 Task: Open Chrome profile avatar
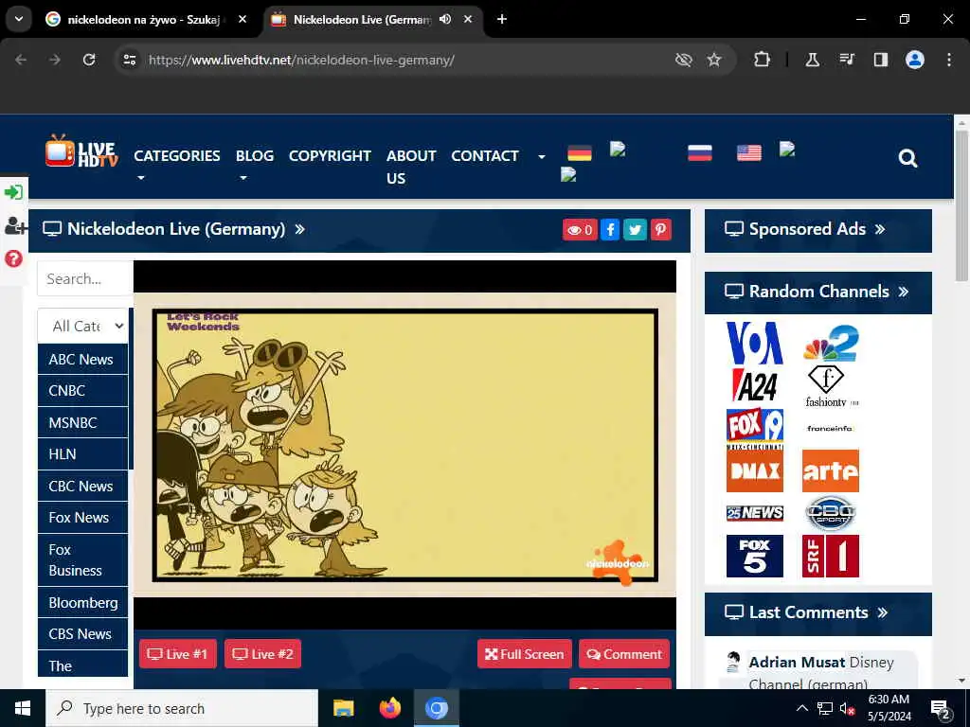coord(915,60)
